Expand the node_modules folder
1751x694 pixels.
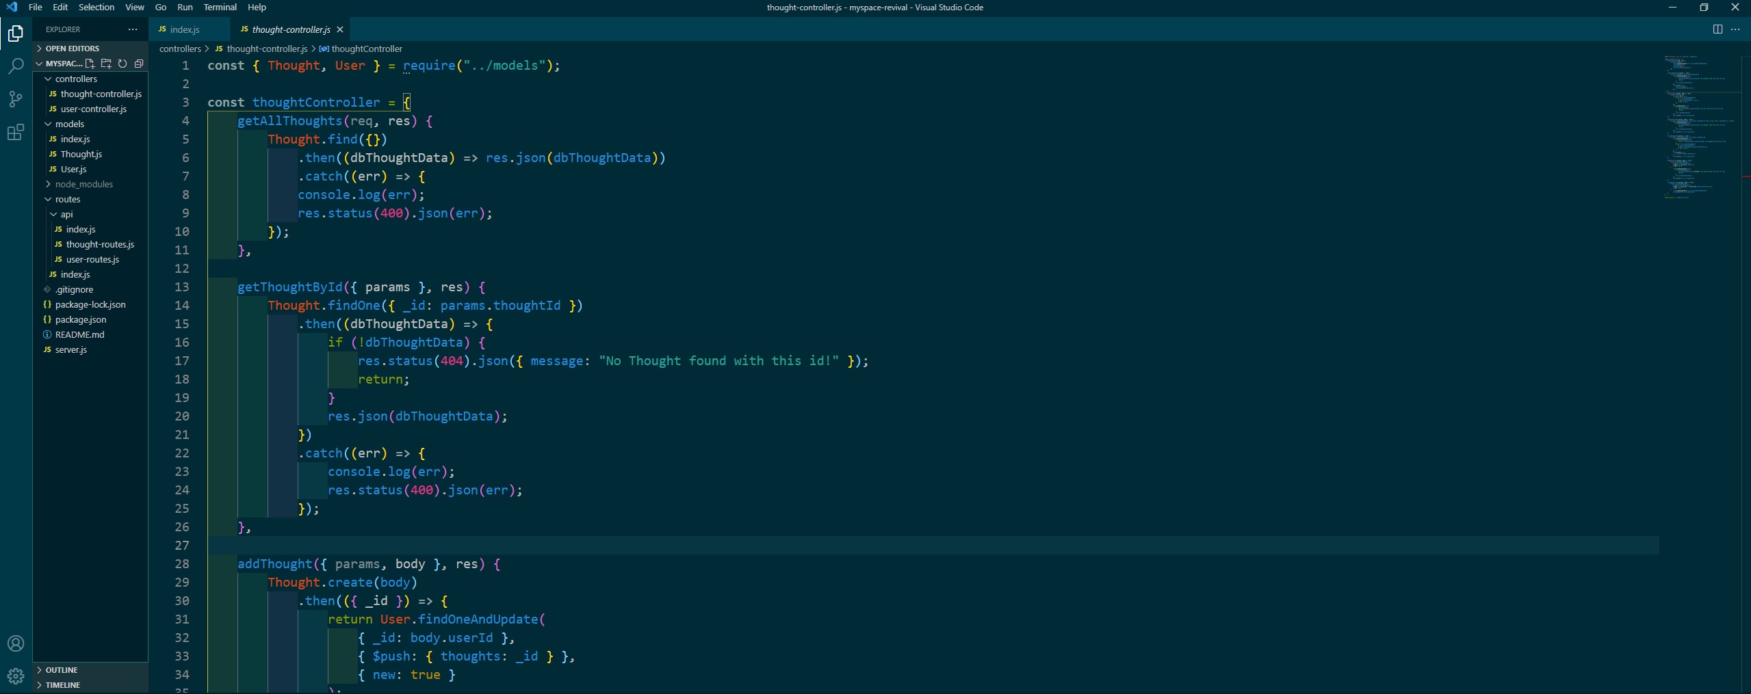[83, 184]
